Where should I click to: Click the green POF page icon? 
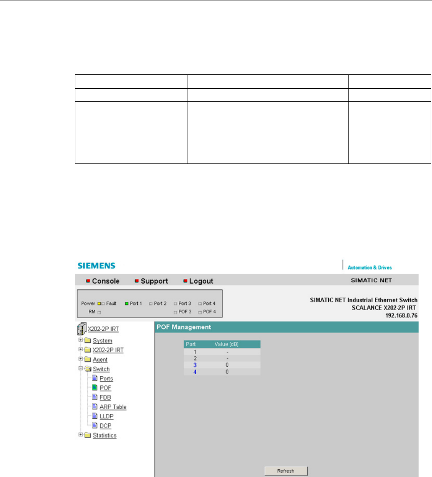(95, 387)
